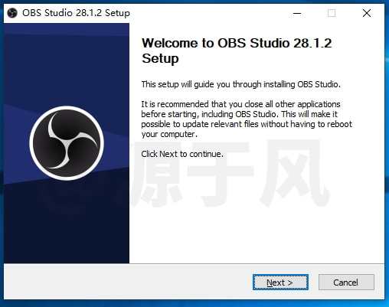Image resolution: width=389 pixels, height=307 pixels.
Task: Close the OBS Studio Setup window
Action: [367, 13]
